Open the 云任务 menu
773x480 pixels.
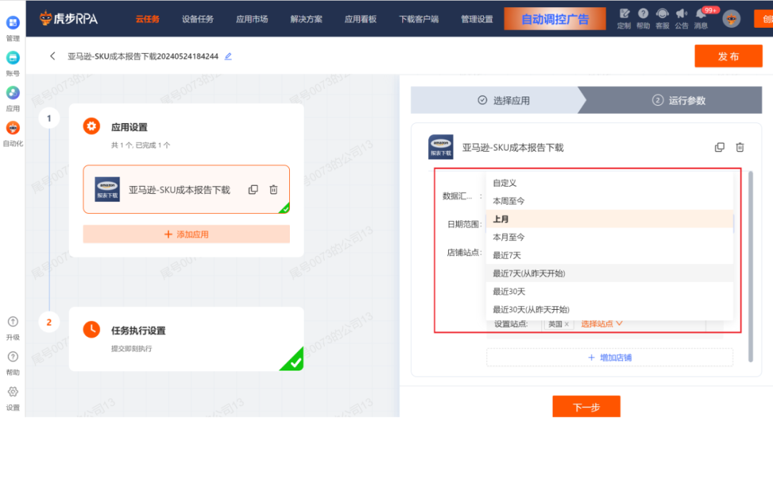click(x=147, y=19)
